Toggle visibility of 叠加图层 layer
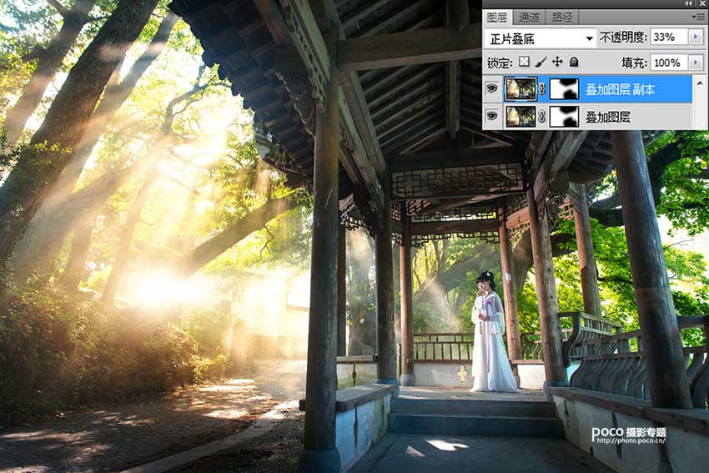This screenshot has height=473, width=709. click(492, 117)
